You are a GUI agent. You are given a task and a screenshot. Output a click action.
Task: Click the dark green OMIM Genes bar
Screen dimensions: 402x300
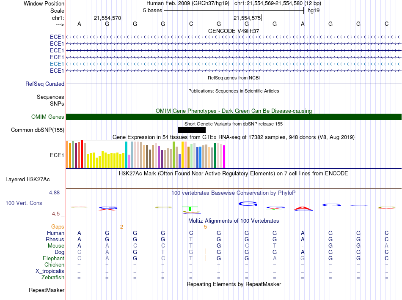click(234, 117)
